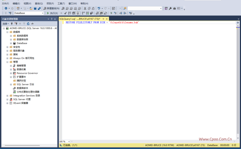
Task: Click the Cut scissors icon
Action: [85, 8]
